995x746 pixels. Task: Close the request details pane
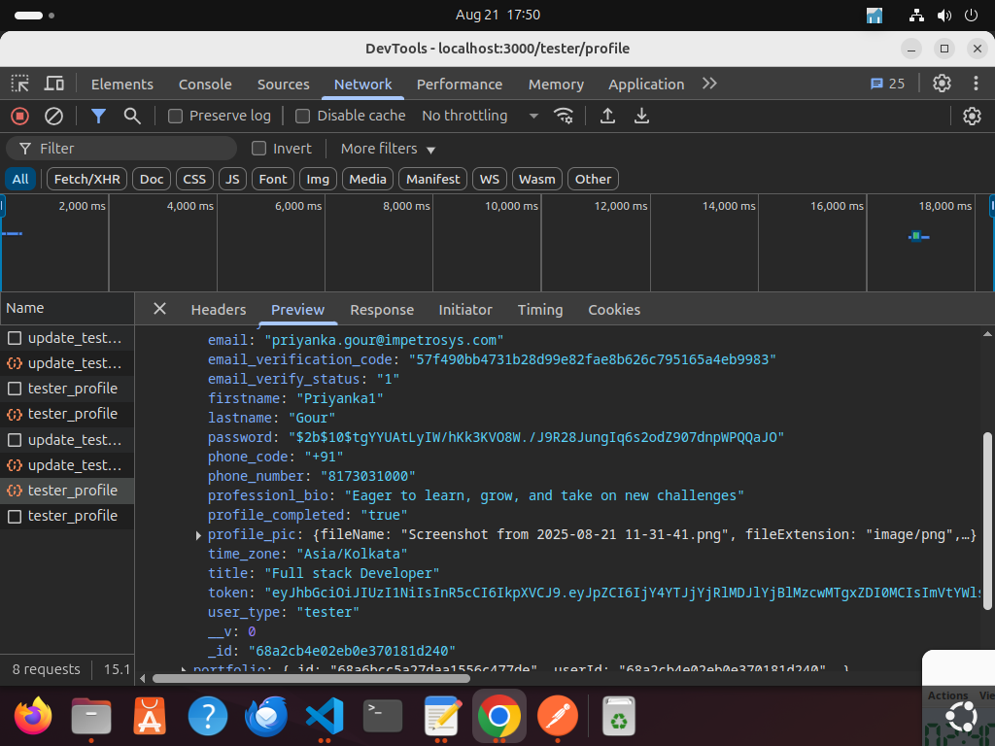tap(159, 309)
